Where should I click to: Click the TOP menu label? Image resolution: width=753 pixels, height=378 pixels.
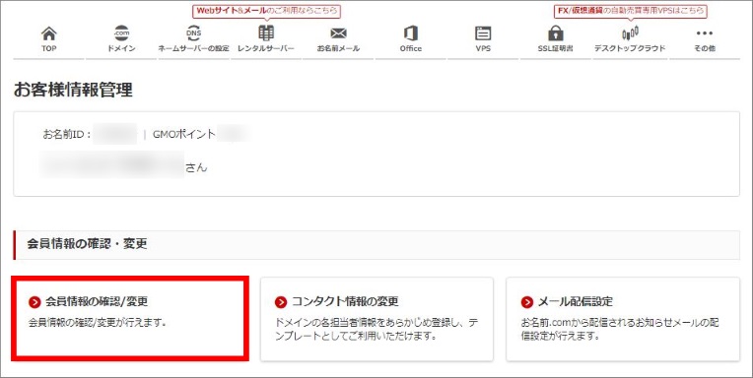(x=49, y=48)
